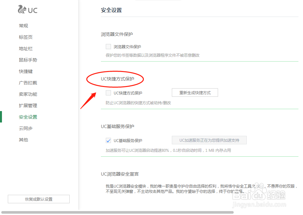Click the 安全设置 page heading
Screen dimensions: 303x215
click(111, 10)
